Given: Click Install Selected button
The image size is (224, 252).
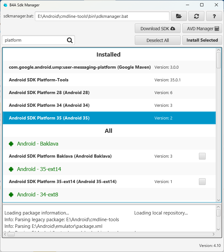Looking at the screenshot, I should 202,40.
